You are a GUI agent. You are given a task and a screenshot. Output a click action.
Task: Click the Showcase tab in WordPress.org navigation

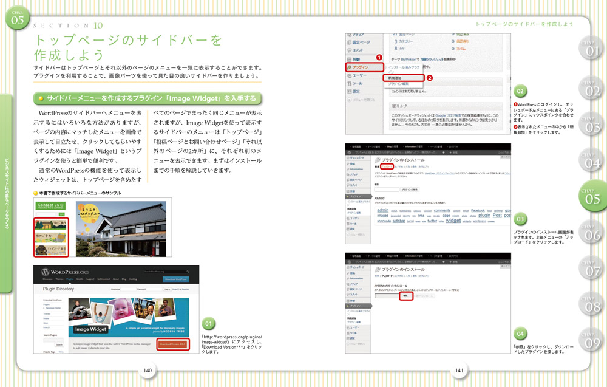pos(47,279)
